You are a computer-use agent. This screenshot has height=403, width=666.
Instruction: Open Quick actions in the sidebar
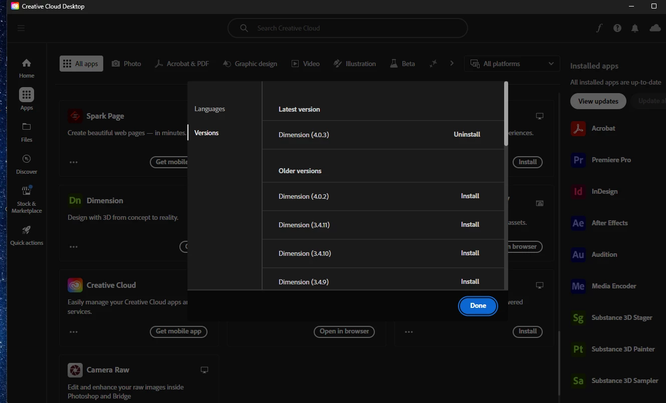27,235
